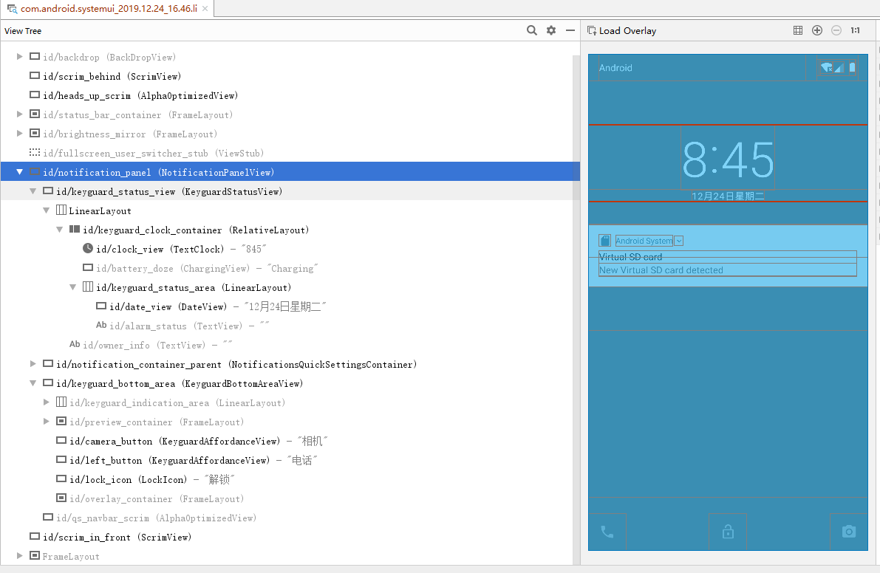Click Load Overlay button
The width and height of the screenshot is (880, 573).
click(x=622, y=31)
